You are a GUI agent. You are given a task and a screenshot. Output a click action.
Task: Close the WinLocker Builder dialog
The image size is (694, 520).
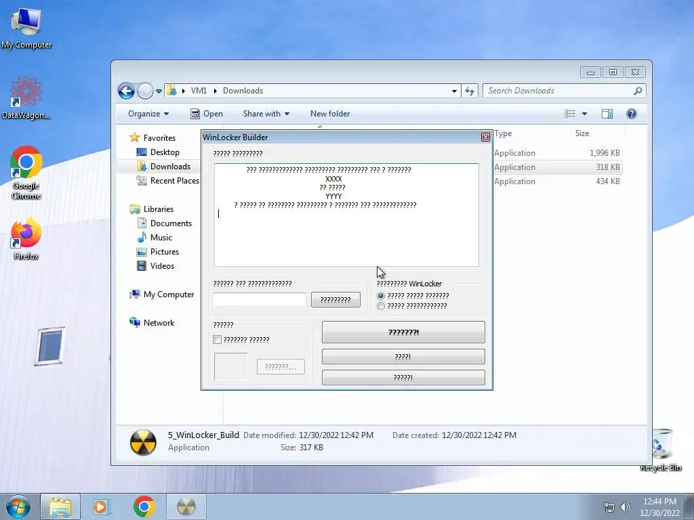pos(485,137)
